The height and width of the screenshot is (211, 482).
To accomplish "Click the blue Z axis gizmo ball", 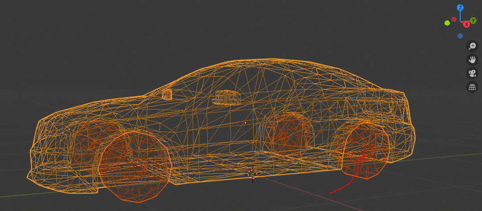I will tap(460, 8).
